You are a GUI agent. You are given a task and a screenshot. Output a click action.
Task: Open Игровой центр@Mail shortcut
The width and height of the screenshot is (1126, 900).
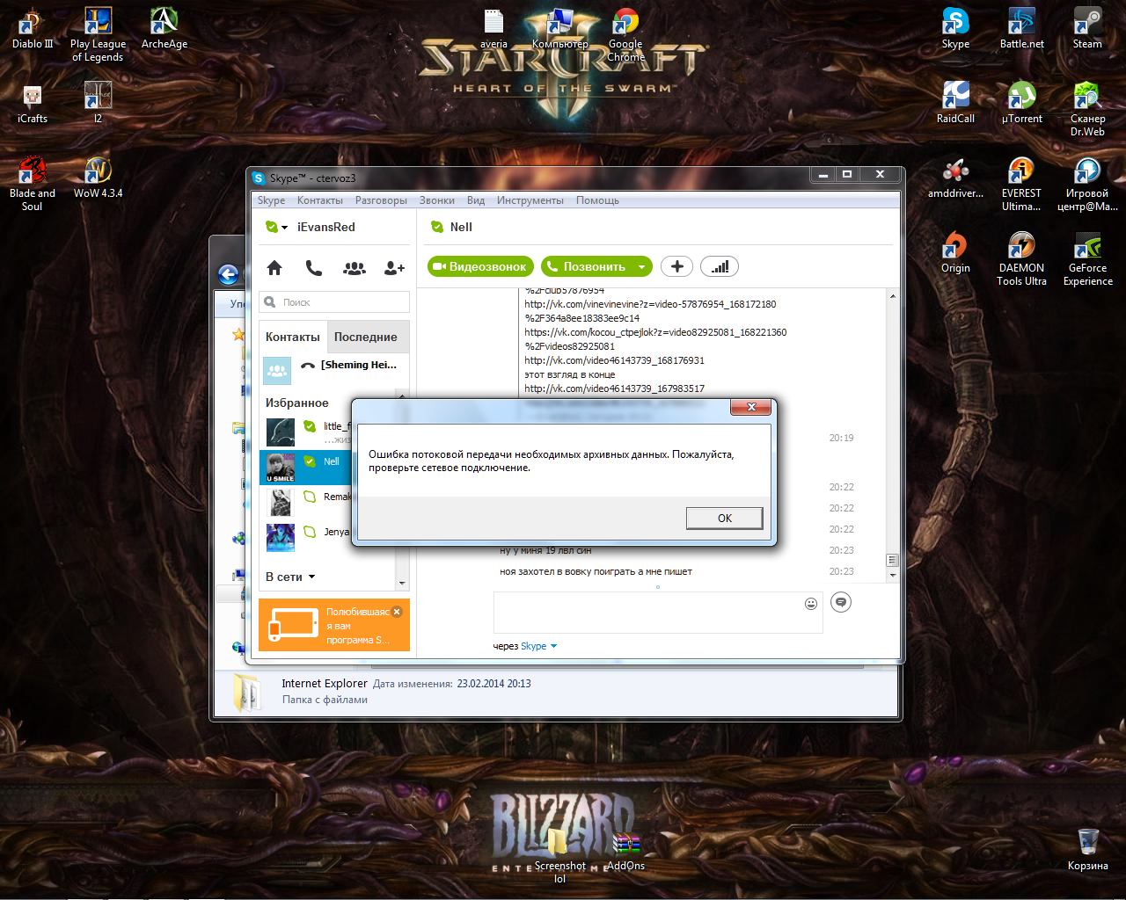1087,184
